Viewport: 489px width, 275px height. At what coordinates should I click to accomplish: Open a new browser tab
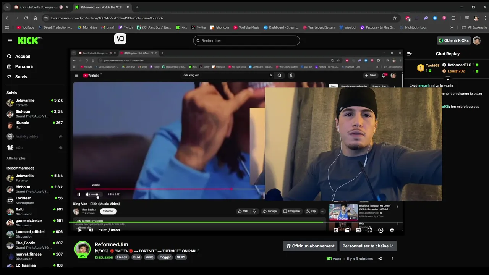click(x=137, y=7)
